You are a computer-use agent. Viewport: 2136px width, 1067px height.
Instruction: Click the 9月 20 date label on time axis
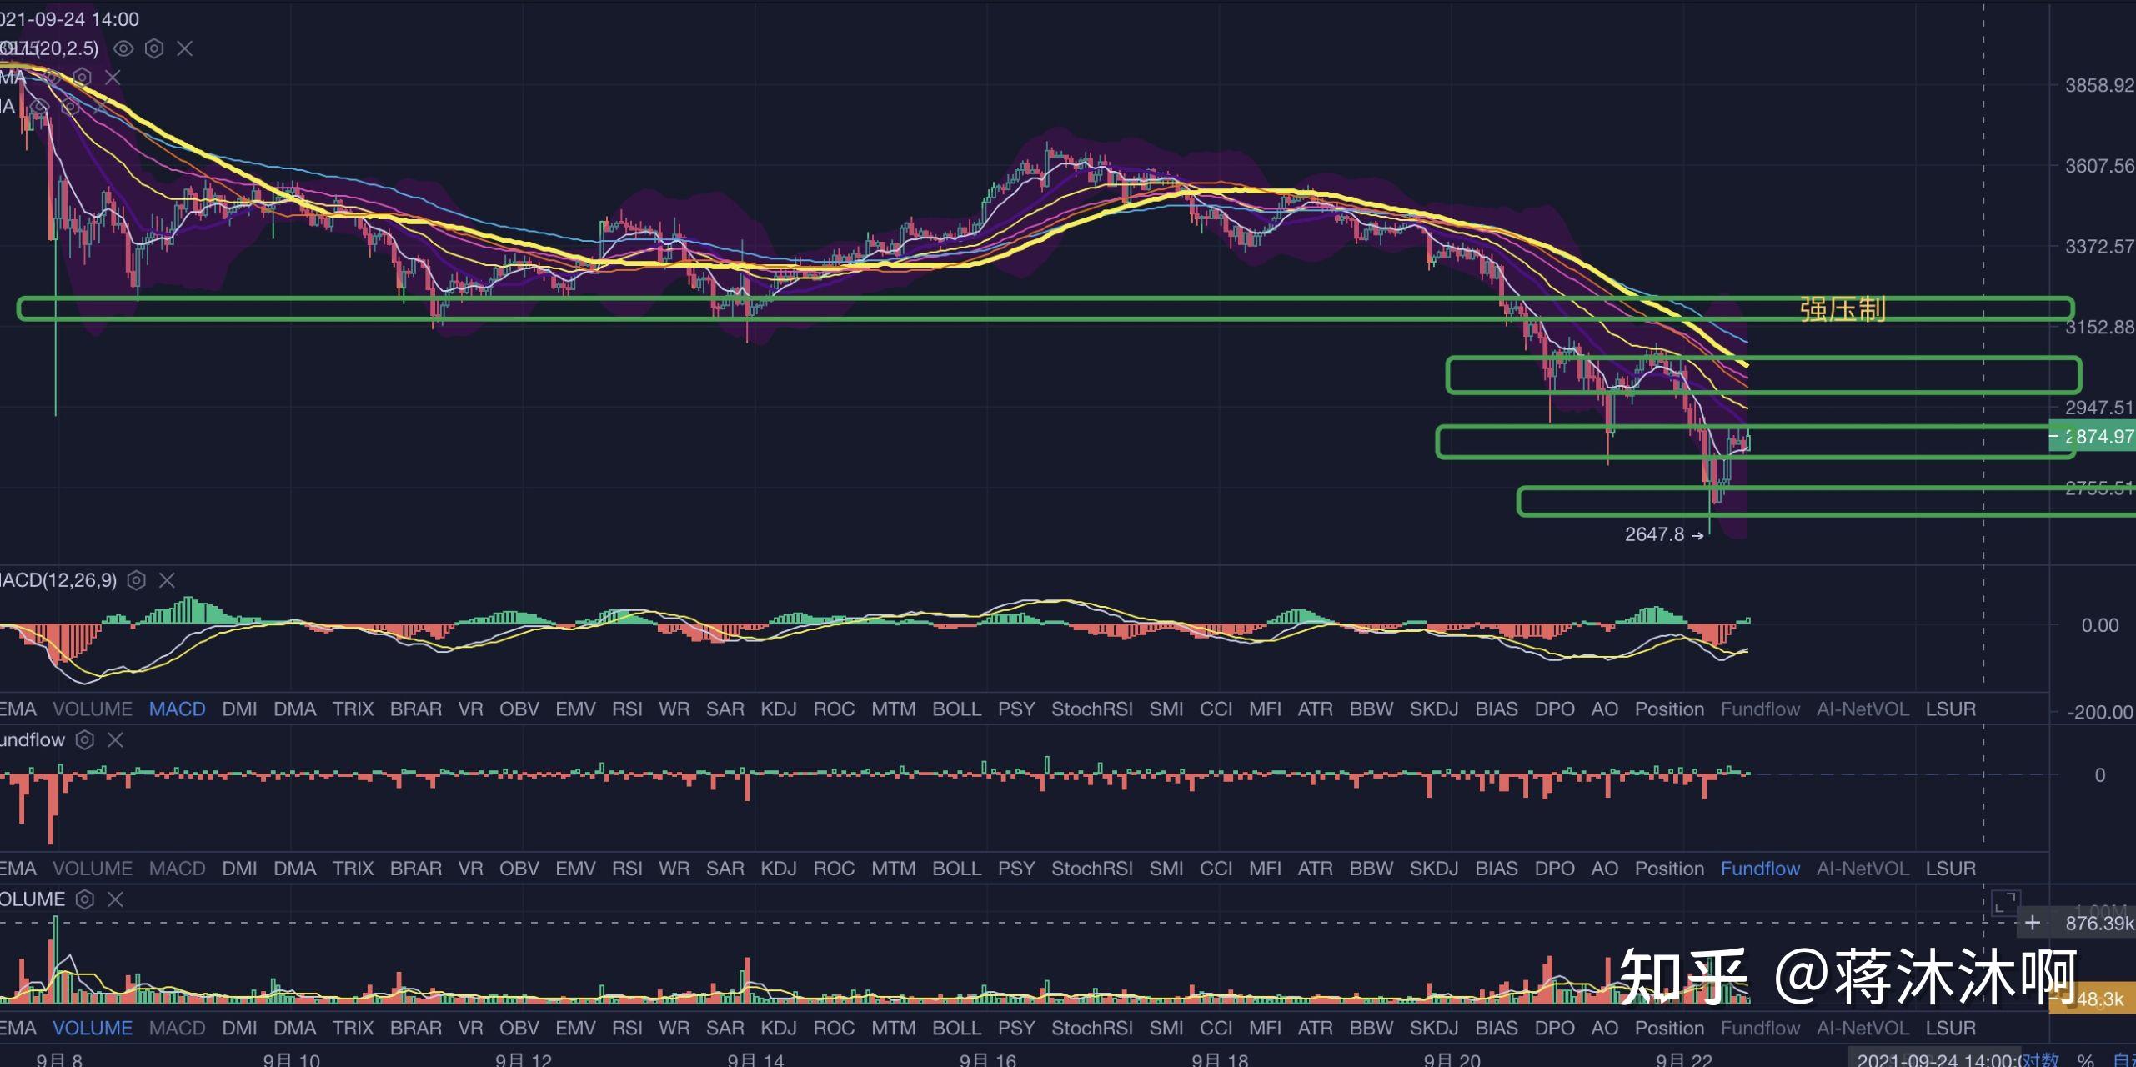point(1452,1059)
